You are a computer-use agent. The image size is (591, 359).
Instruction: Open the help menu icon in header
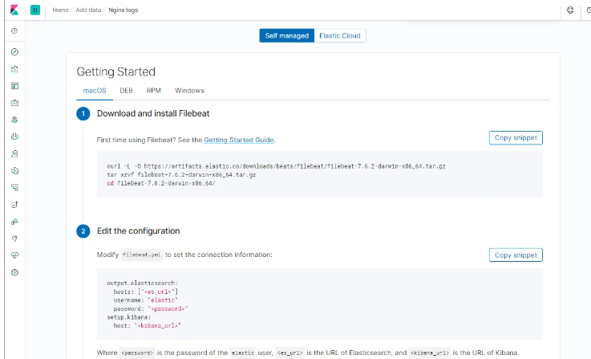point(570,10)
